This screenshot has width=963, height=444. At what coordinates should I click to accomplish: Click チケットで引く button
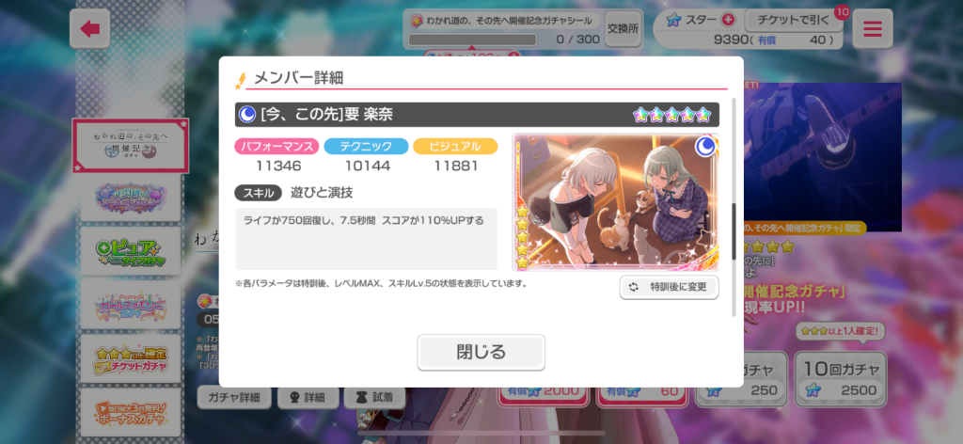[x=793, y=21]
